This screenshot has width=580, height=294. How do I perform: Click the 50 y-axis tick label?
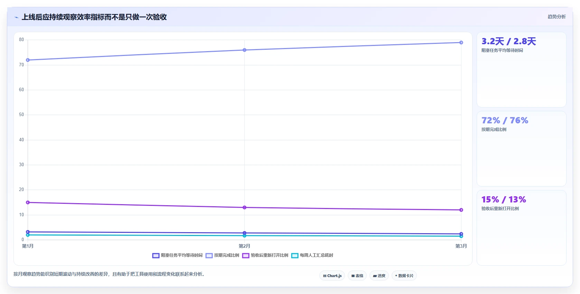click(21, 115)
